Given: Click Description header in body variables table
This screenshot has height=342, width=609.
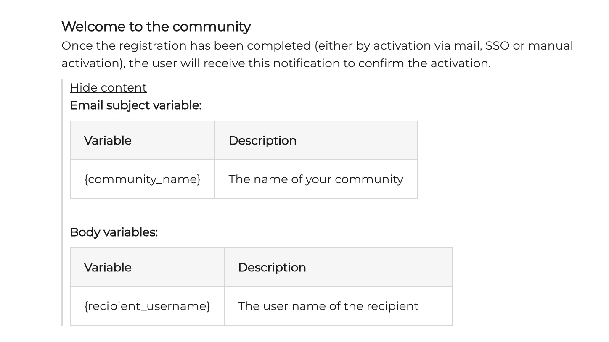Looking at the screenshot, I should coord(338,267).
